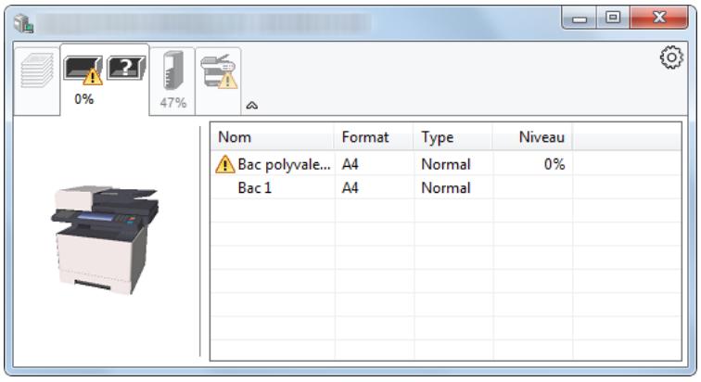
Task: Collapse the details panel using the chevron
Action: click(251, 106)
